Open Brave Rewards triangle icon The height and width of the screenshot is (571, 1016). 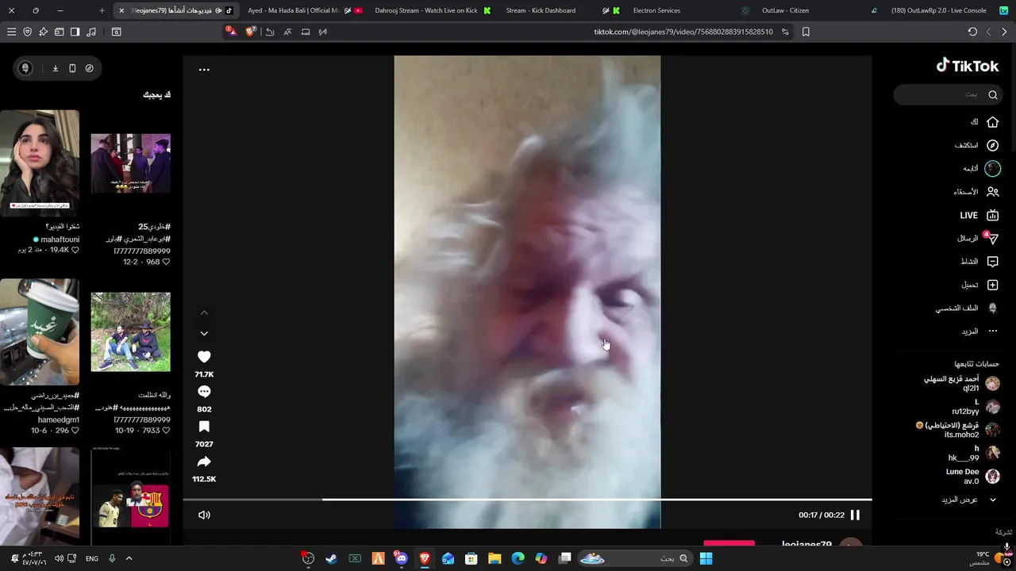coord(231,32)
